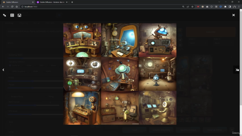Toggle lightbox zoom mode icon
This screenshot has width=242, height=136.
[x=5, y=15]
